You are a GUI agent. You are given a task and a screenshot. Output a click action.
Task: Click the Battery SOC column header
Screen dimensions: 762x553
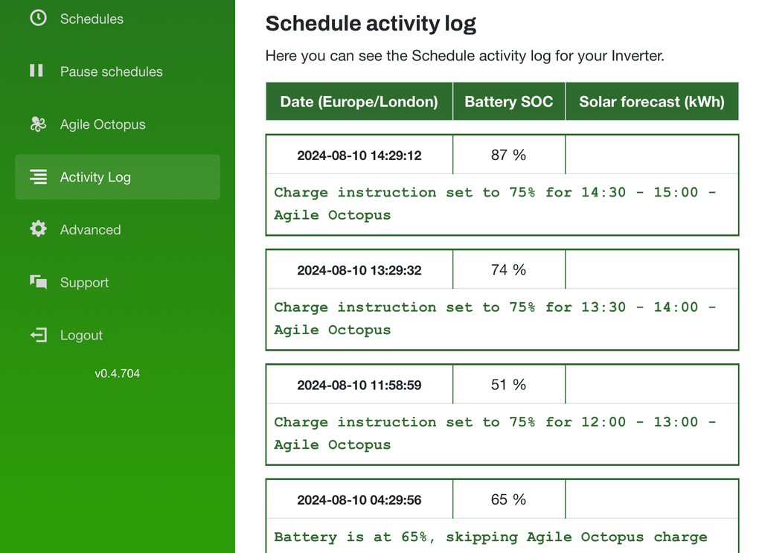coord(508,102)
